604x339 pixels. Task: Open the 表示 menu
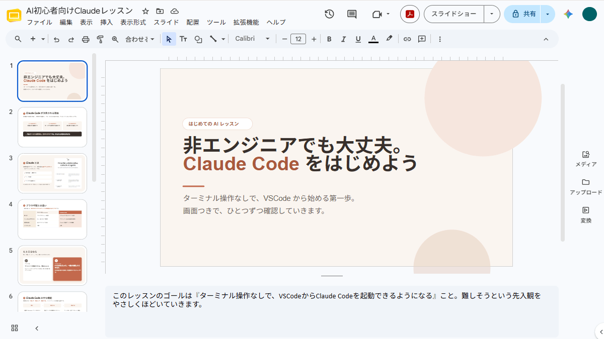tap(86, 22)
